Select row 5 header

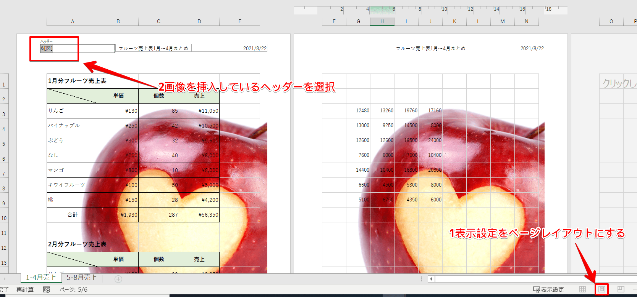(x=4, y=144)
